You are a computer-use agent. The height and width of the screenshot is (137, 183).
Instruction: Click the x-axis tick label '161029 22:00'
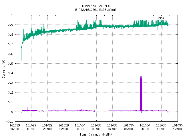(63, 127)
